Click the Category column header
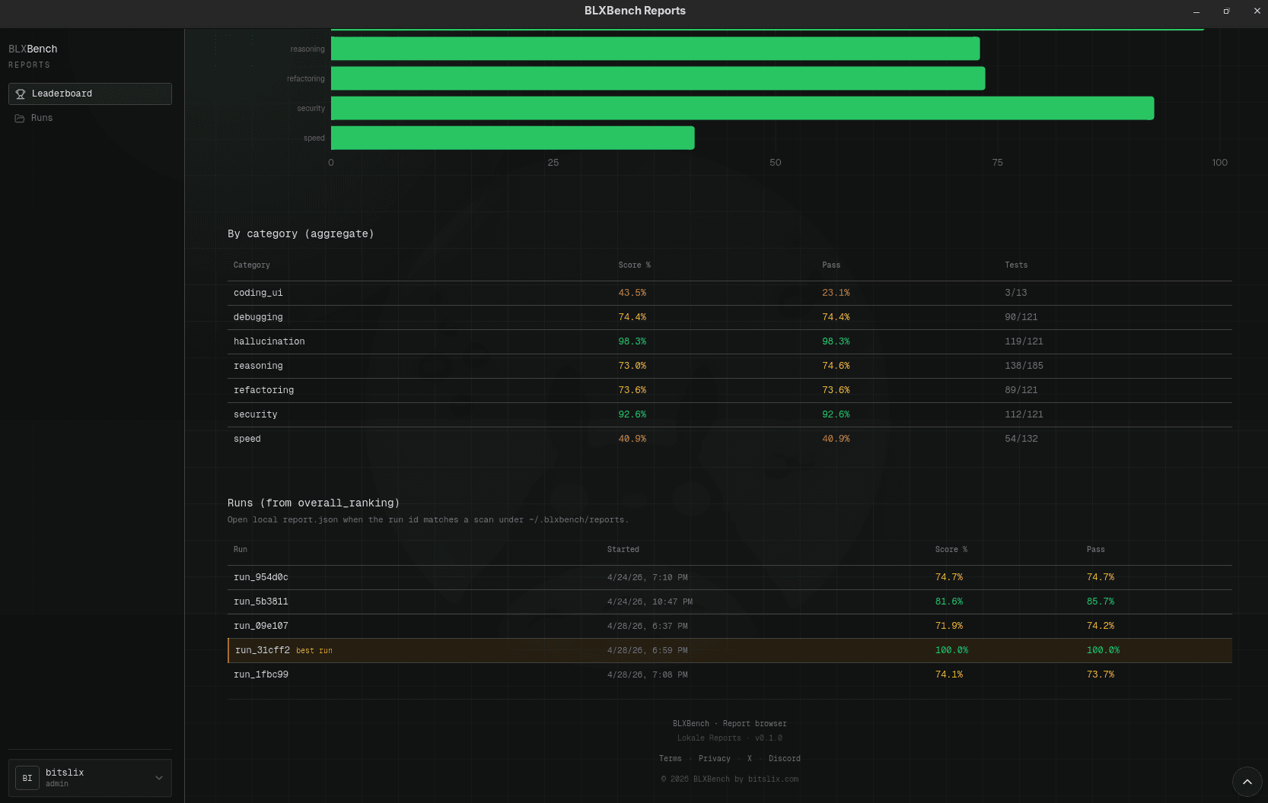Screen dimensions: 1268x803 [252, 265]
